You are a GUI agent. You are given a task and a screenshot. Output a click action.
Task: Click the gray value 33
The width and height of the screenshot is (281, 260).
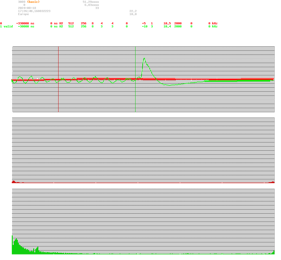click(97, 8)
